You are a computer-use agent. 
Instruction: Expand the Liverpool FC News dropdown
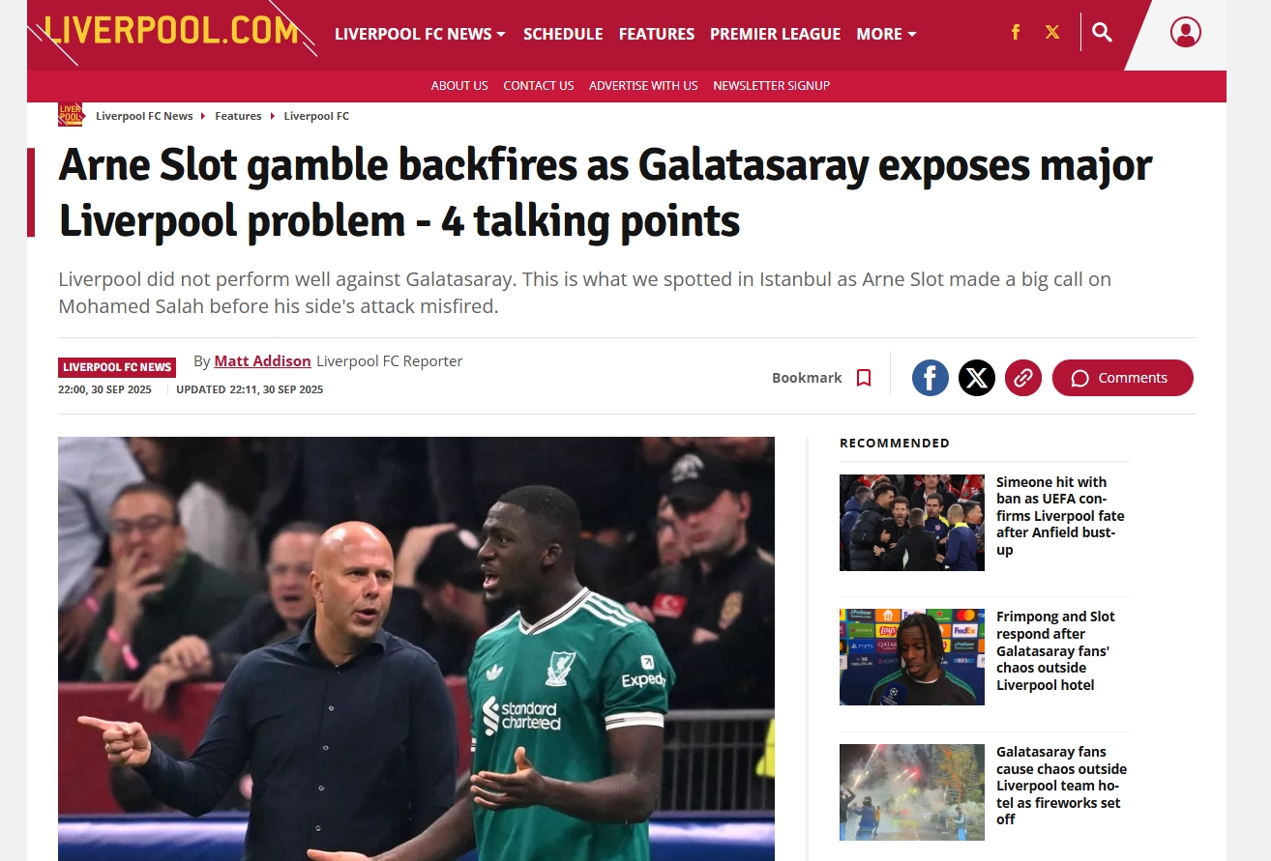(x=420, y=34)
